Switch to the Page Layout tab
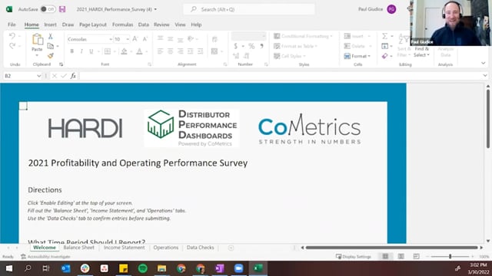The height and width of the screenshot is (276, 492). (x=93, y=25)
